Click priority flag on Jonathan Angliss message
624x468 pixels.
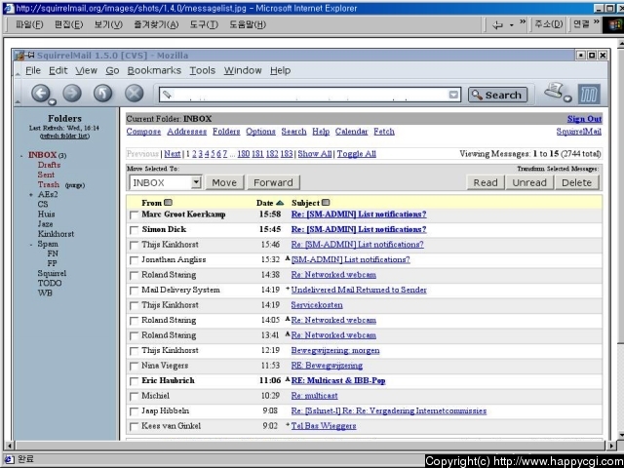click(288, 258)
